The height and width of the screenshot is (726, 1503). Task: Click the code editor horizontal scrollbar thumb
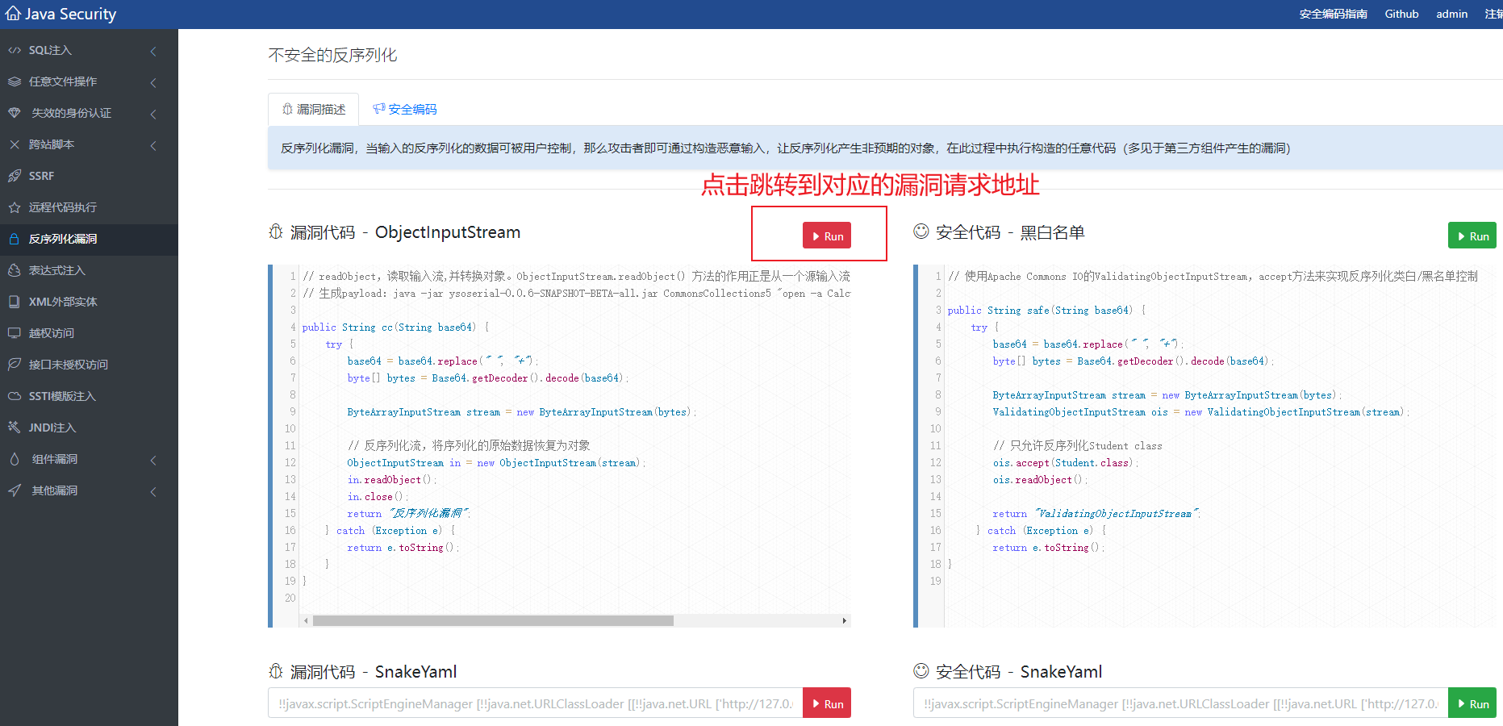pos(493,620)
